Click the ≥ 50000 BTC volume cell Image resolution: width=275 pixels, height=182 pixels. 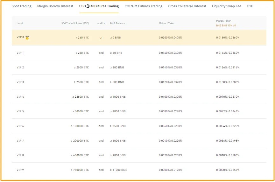[81, 111]
